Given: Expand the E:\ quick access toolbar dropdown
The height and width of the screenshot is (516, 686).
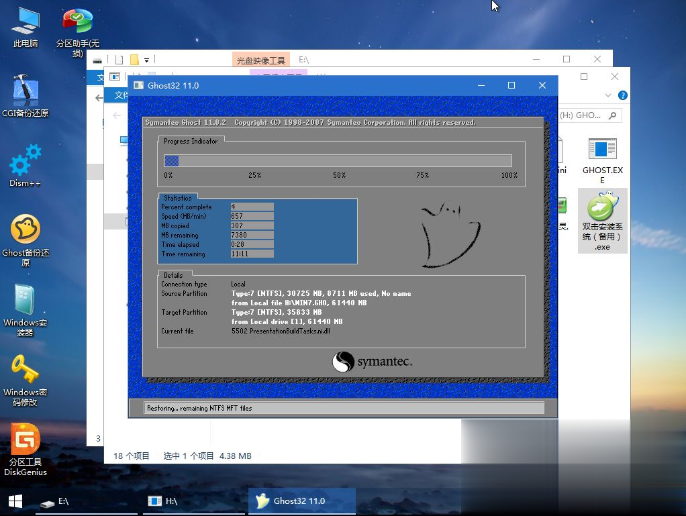Looking at the screenshot, I should (x=147, y=60).
